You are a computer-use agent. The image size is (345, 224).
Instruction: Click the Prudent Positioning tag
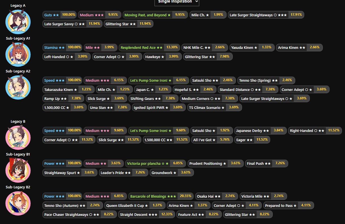pyautogui.click(x=215, y=163)
